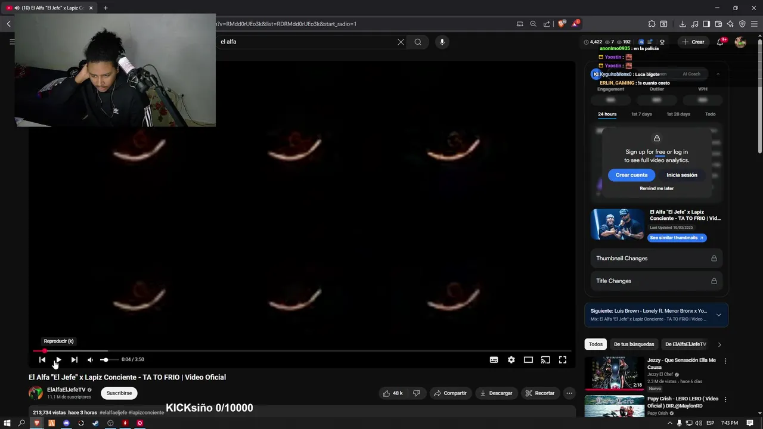Click See similar thumbnails button
This screenshot has width=763, height=429.
point(677,238)
